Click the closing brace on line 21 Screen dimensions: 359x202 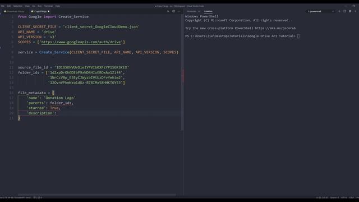coord(19,118)
